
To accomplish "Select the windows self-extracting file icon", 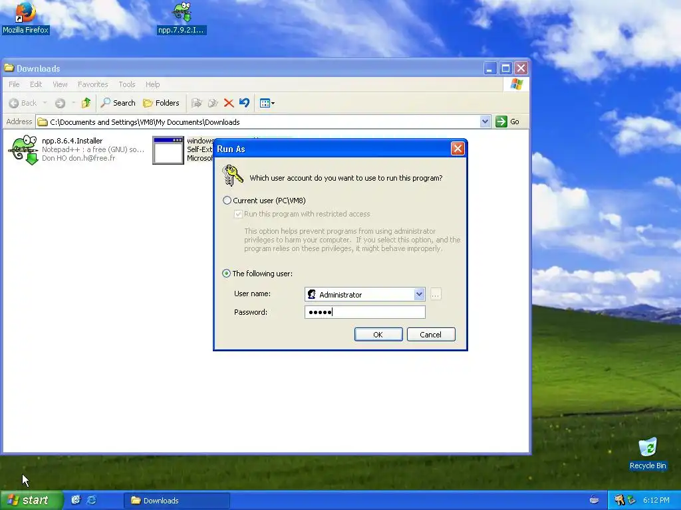I will pyautogui.click(x=168, y=151).
